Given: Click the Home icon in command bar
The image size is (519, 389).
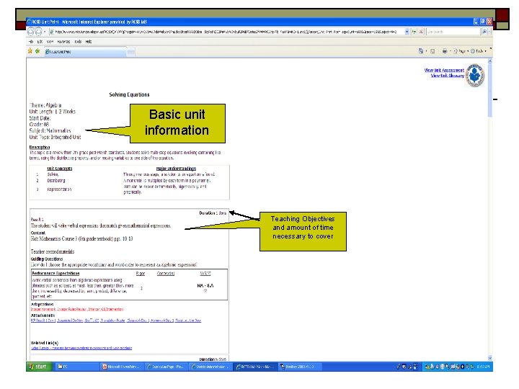Looking at the screenshot, I should click(x=421, y=51).
